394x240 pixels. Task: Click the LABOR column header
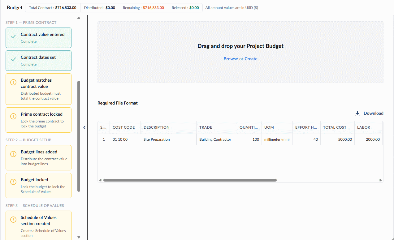click(368, 127)
